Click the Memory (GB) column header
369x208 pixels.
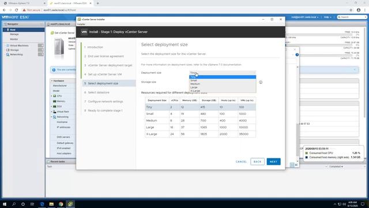(190, 100)
